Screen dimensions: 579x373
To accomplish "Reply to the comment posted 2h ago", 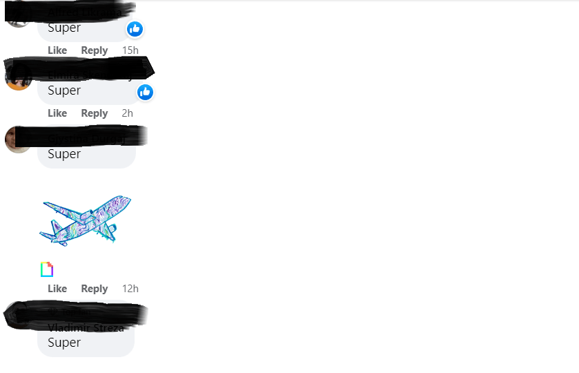I will tap(94, 113).
